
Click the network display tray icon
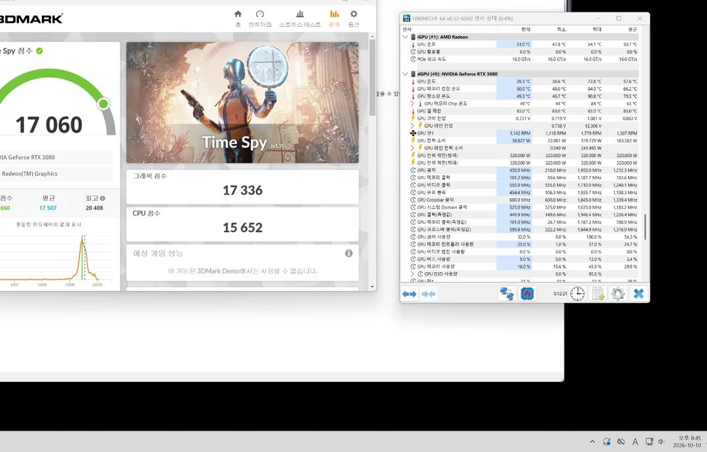coord(649,442)
